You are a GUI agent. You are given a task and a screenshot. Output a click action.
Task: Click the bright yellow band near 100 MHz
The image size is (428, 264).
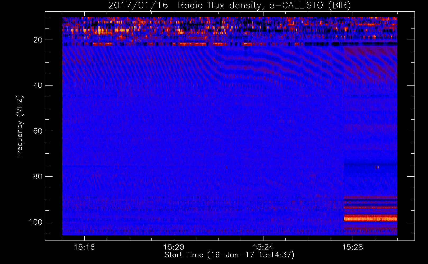point(370,219)
